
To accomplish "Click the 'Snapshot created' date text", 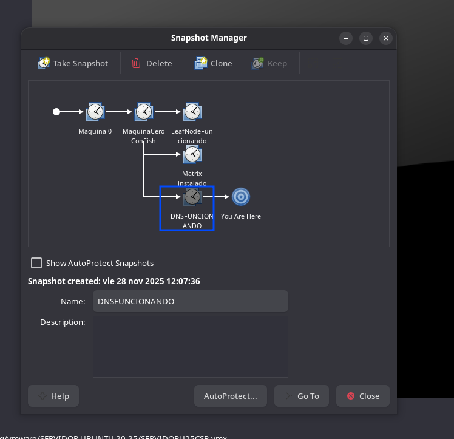I will (x=113, y=281).
